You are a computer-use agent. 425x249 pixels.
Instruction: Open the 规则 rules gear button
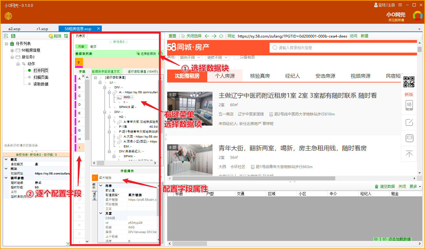pos(55,36)
